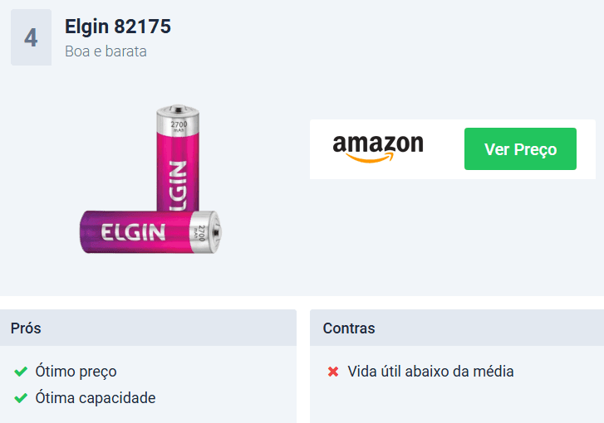Open the Amazon logo link
The image size is (604, 423).
coord(378,148)
